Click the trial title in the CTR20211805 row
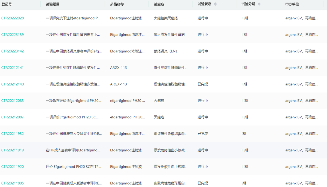Screen dimensions: 327x187 [74, 183]
